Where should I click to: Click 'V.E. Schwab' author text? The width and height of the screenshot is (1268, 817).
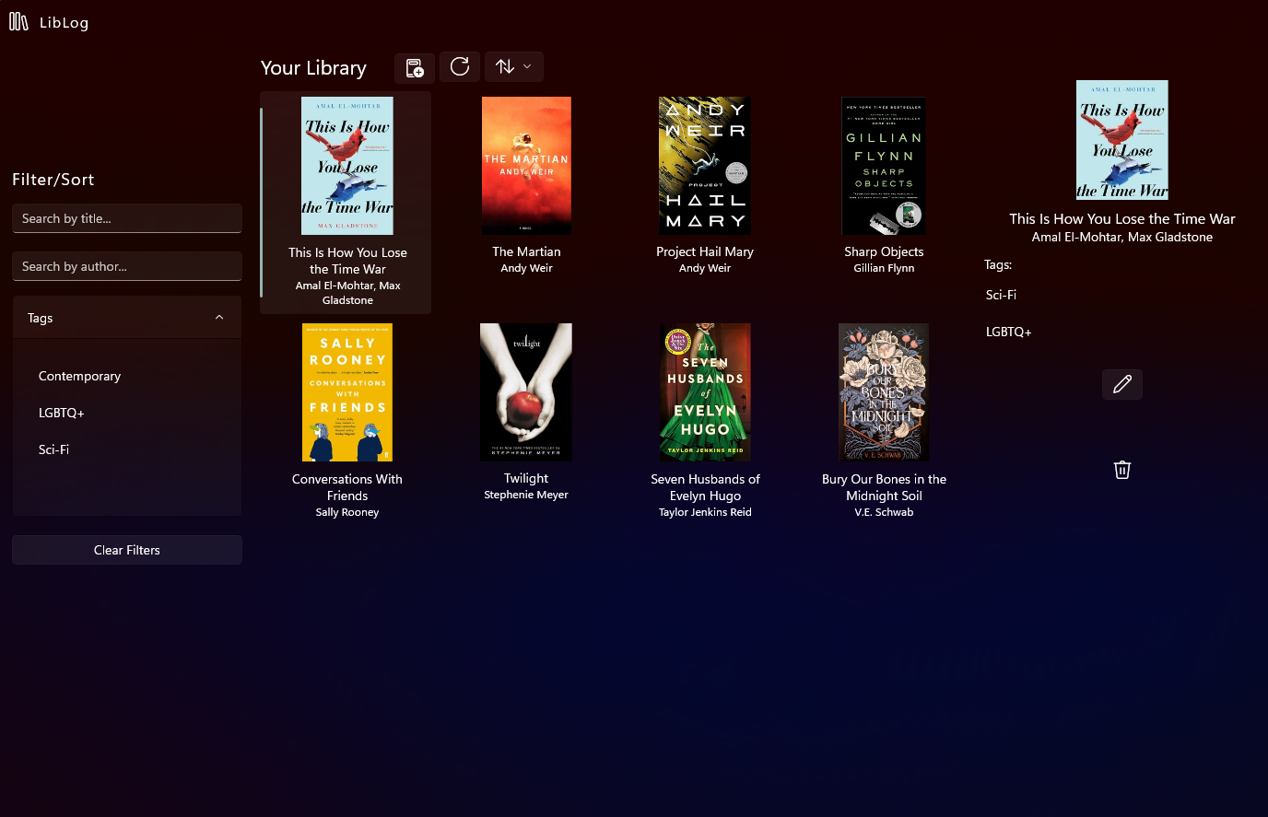click(x=884, y=512)
